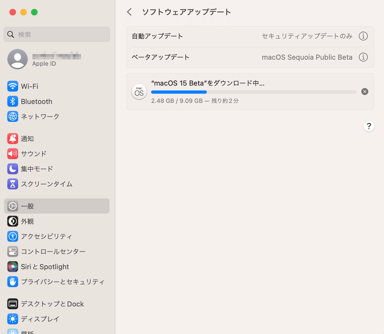Click the デスクトップと Dock icon
The width and height of the screenshot is (384, 334).
click(x=13, y=304)
